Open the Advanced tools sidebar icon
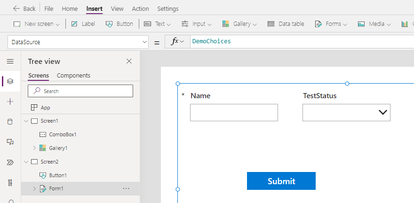414x203 pixels. click(10, 182)
